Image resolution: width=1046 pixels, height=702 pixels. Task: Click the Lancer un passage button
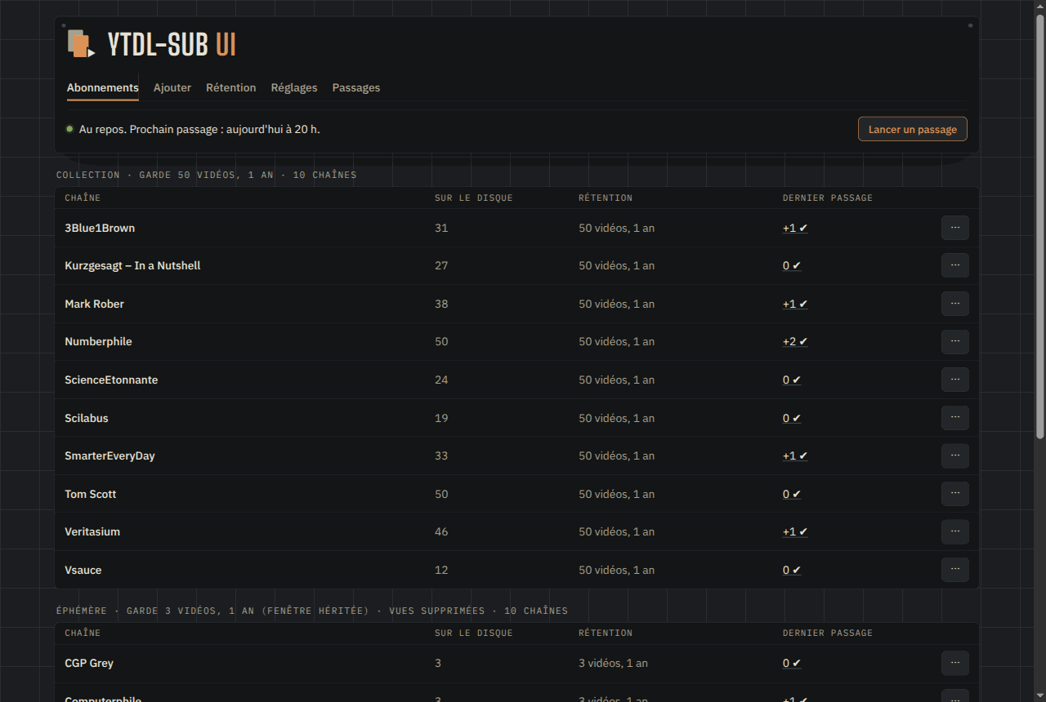click(913, 129)
